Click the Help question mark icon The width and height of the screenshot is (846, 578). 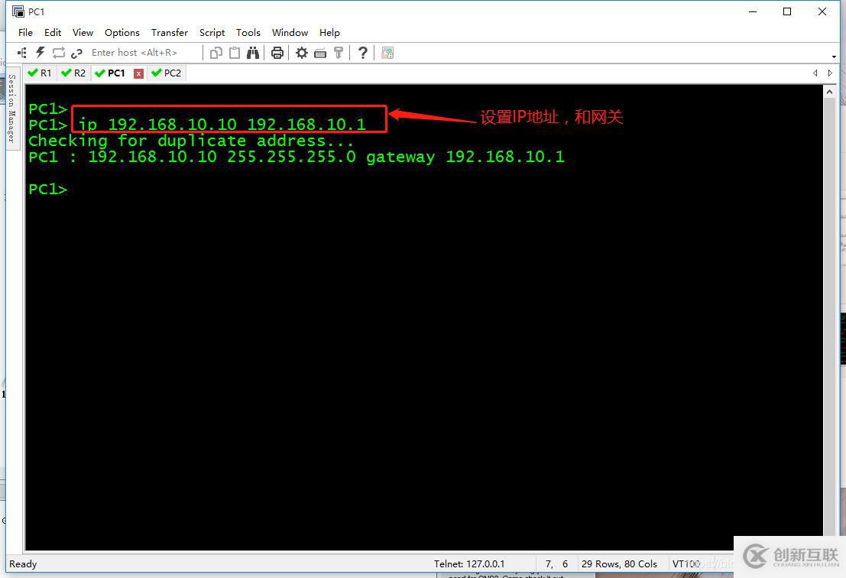pos(362,52)
